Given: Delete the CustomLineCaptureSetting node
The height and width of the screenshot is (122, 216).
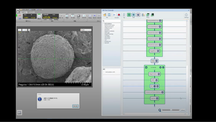Looking at the screenshot, I should (162, 92).
